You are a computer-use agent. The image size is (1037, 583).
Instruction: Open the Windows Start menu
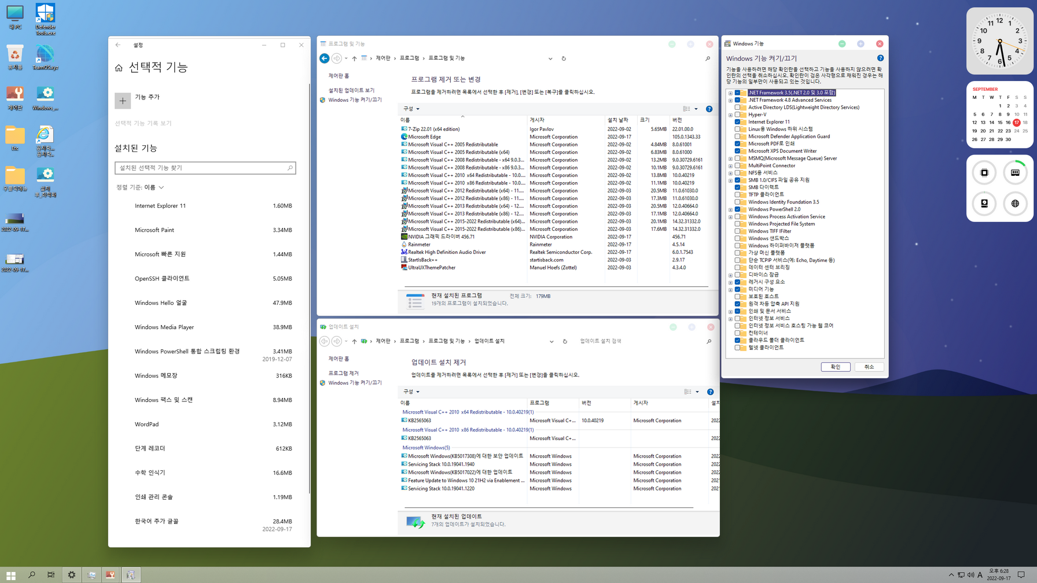click(10, 575)
